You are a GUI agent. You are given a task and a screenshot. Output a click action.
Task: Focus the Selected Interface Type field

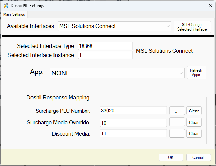tap(105, 46)
